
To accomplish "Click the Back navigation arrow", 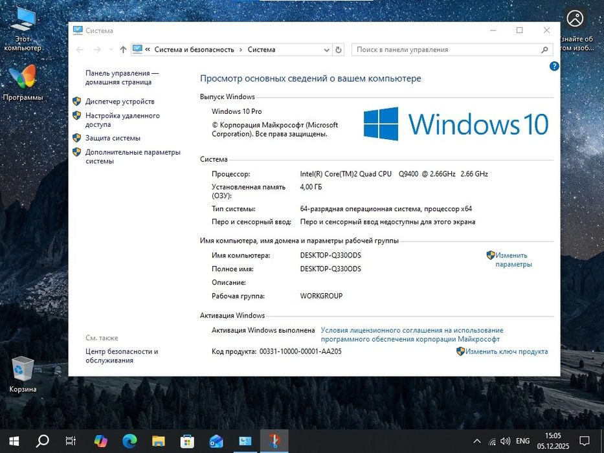I will tap(80, 50).
